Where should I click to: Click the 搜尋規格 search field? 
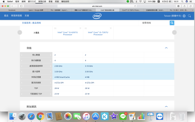click(x=154, y=23)
